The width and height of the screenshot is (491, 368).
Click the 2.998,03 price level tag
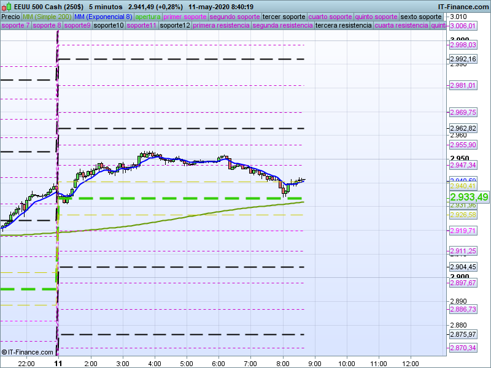[463, 45]
